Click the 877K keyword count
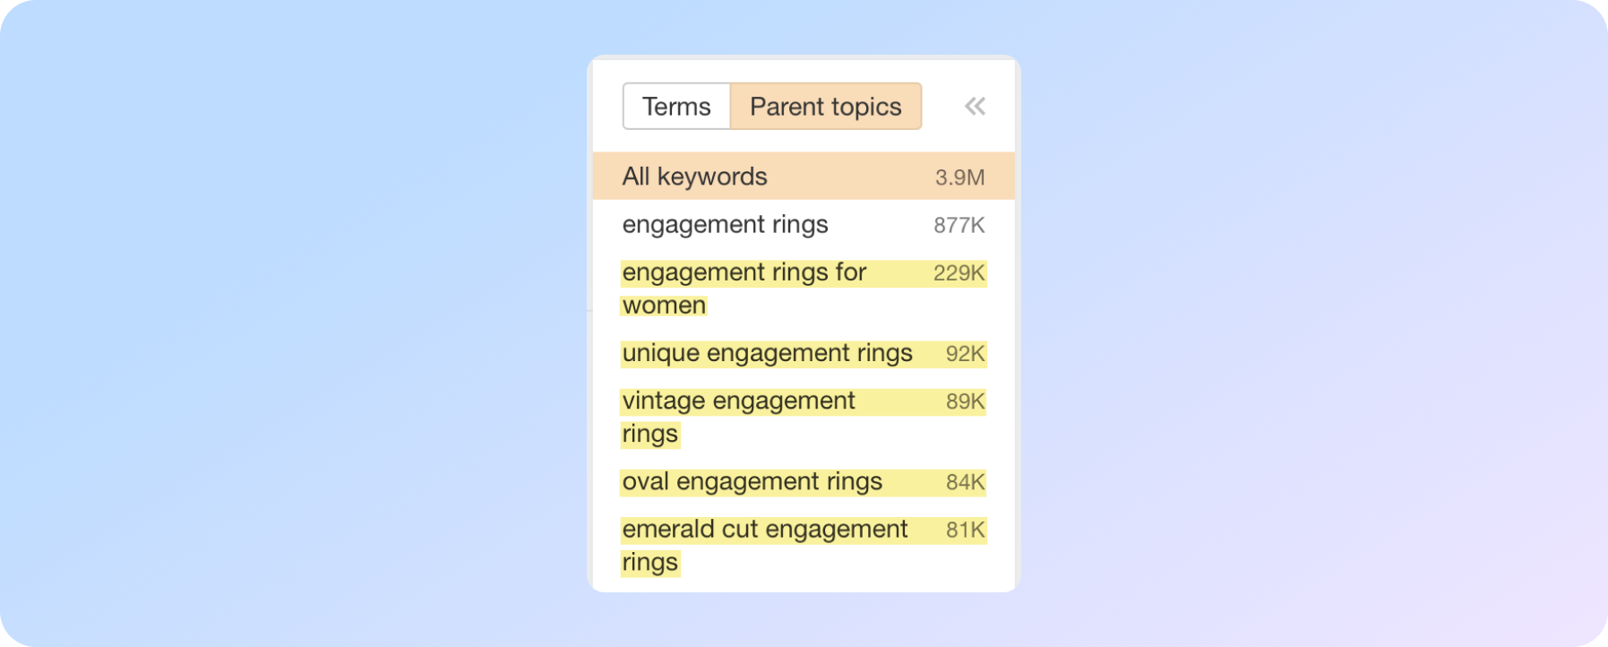Image resolution: width=1608 pixels, height=647 pixels. 959,226
